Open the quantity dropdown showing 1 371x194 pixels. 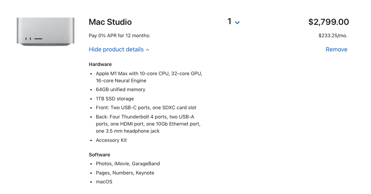tap(234, 22)
